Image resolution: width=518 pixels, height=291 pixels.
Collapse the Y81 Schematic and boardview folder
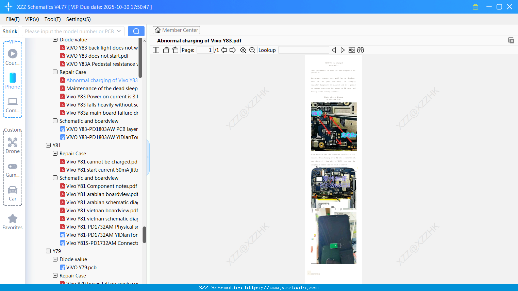click(55, 178)
